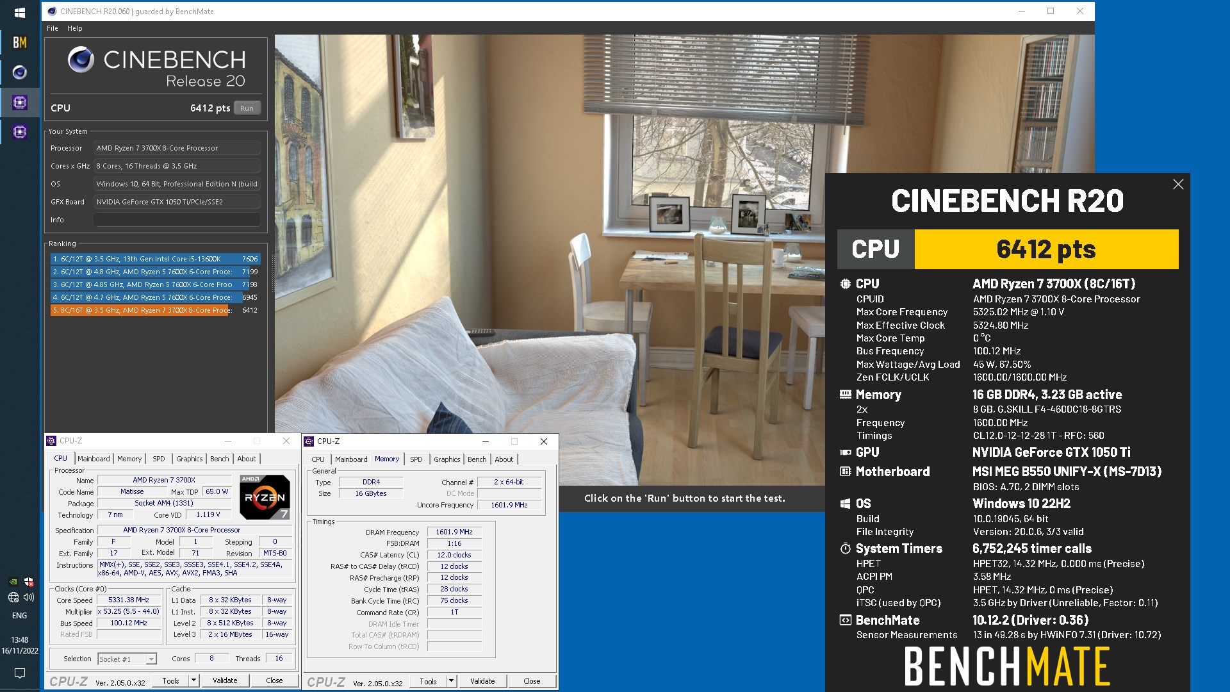Open the volume speaker tray icon
This screenshot has height=692, width=1230.
29,597
